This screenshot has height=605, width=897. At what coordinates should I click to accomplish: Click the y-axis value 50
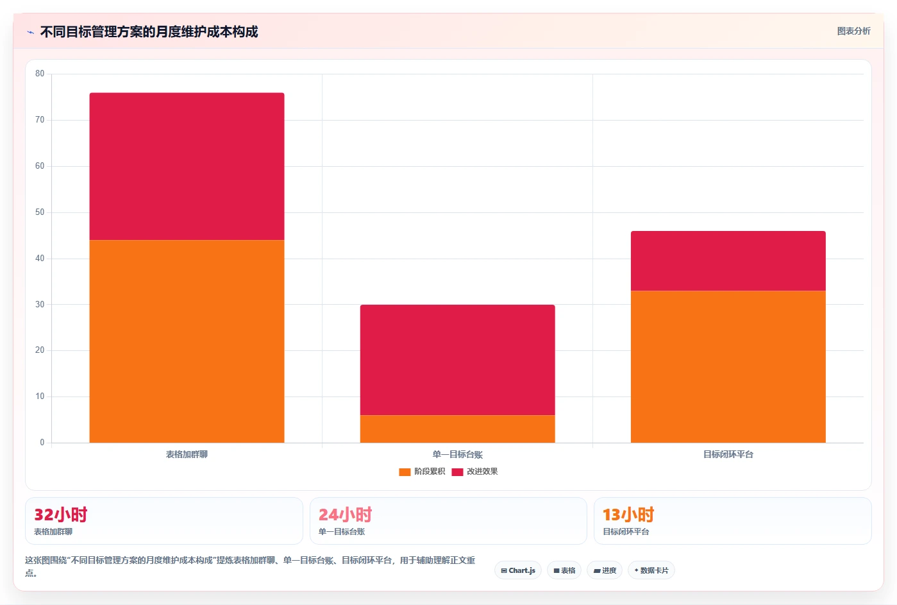(x=40, y=212)
